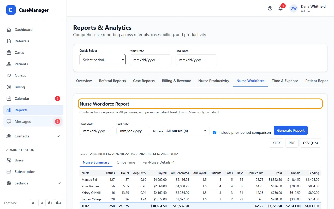Click the Referrals document icon
The width and height of the screenshot is (334, 209).
click(9, 41)
